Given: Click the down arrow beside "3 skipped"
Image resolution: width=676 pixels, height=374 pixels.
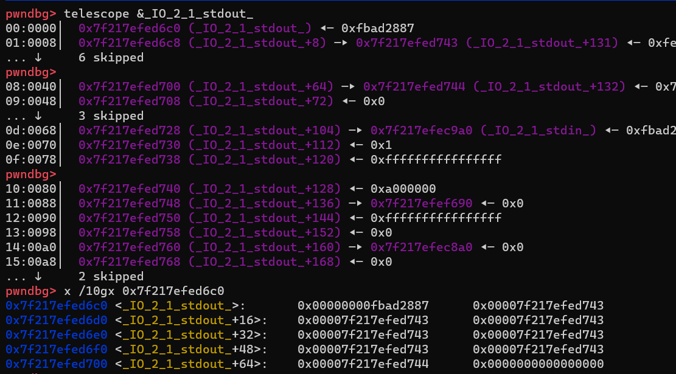Looking at the screenshot, I should tap(38, 116).
